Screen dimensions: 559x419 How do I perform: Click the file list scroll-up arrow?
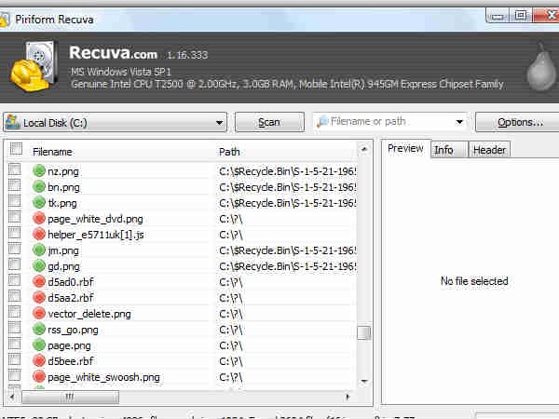(364, 149)
